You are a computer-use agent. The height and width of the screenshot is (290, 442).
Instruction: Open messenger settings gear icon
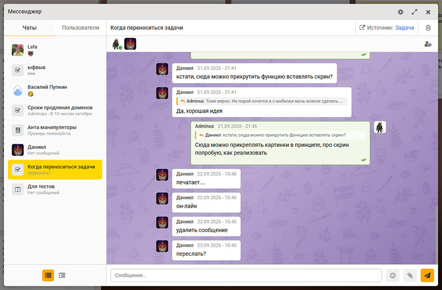coord(400,12)
